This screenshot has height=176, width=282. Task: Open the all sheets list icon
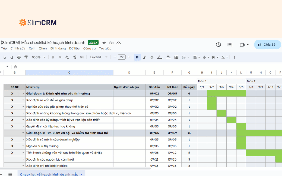pyautogui.click(x=10, y=174)
